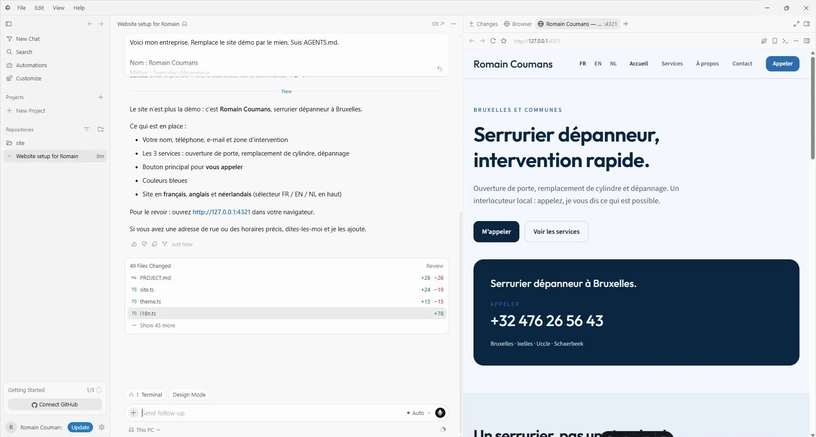Image resolution: width=816 pixels, height=437 pixels.
Task: Start voice input with the microphone
Action: [x=440, y=413]
